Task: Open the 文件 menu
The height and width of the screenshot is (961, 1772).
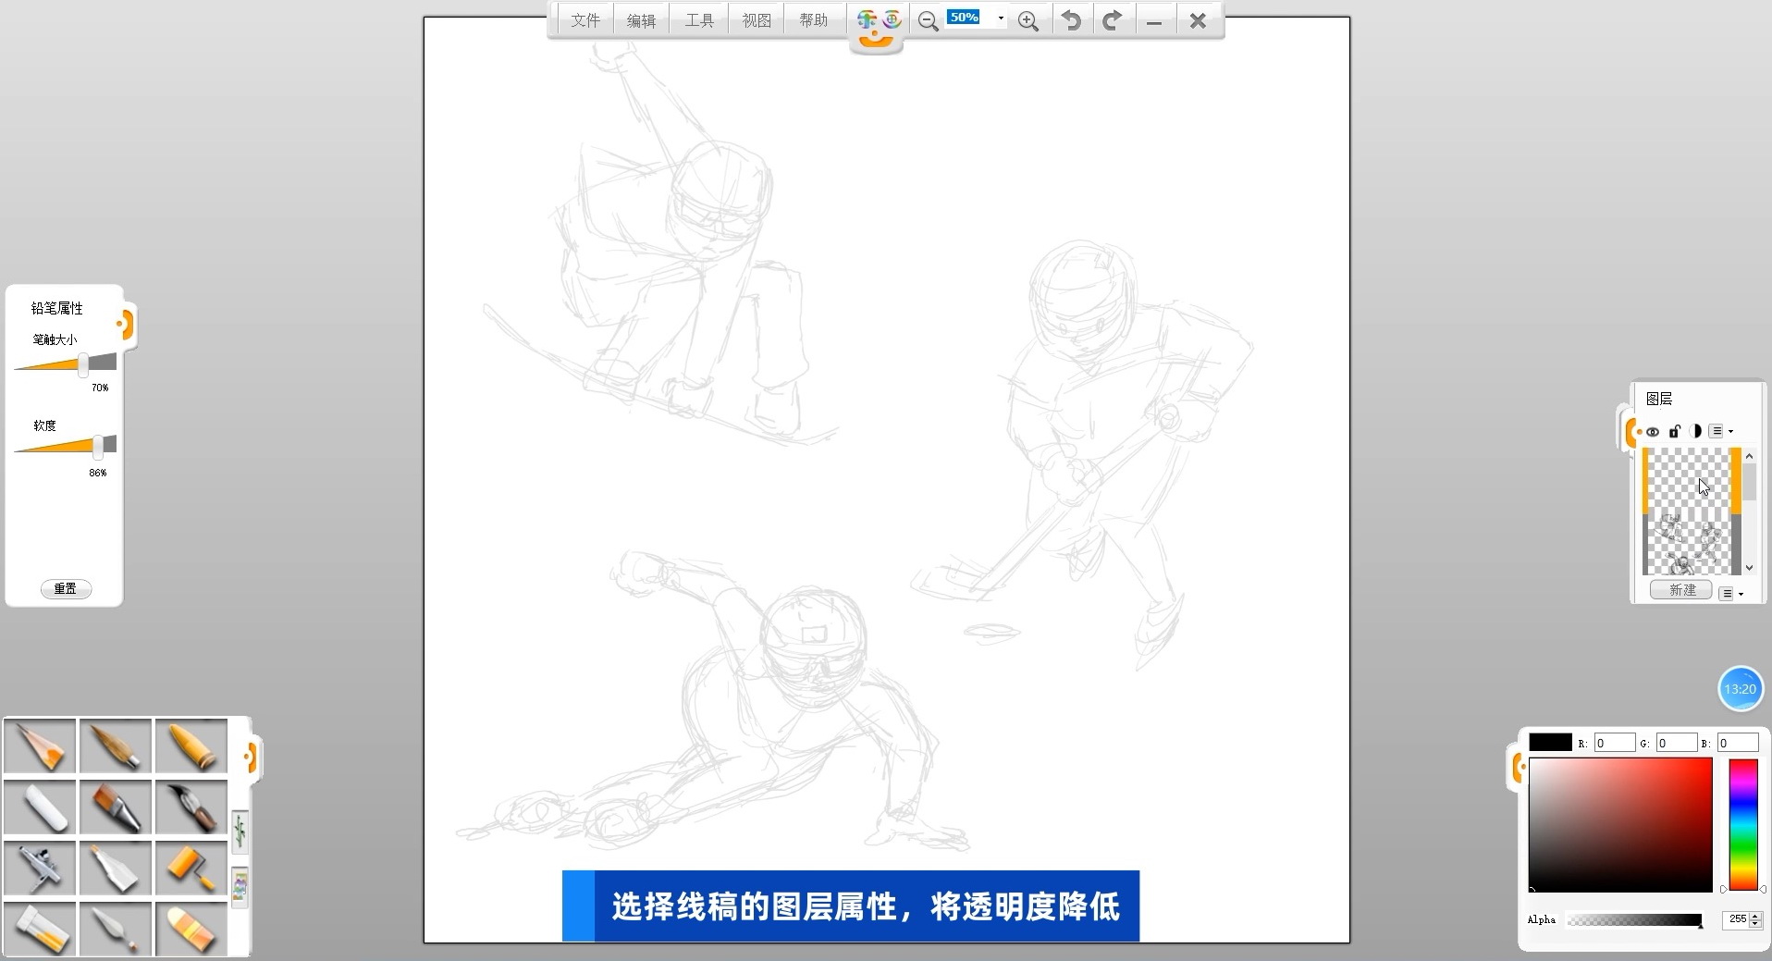Action: pyautogui.click(x=585, y=20)
